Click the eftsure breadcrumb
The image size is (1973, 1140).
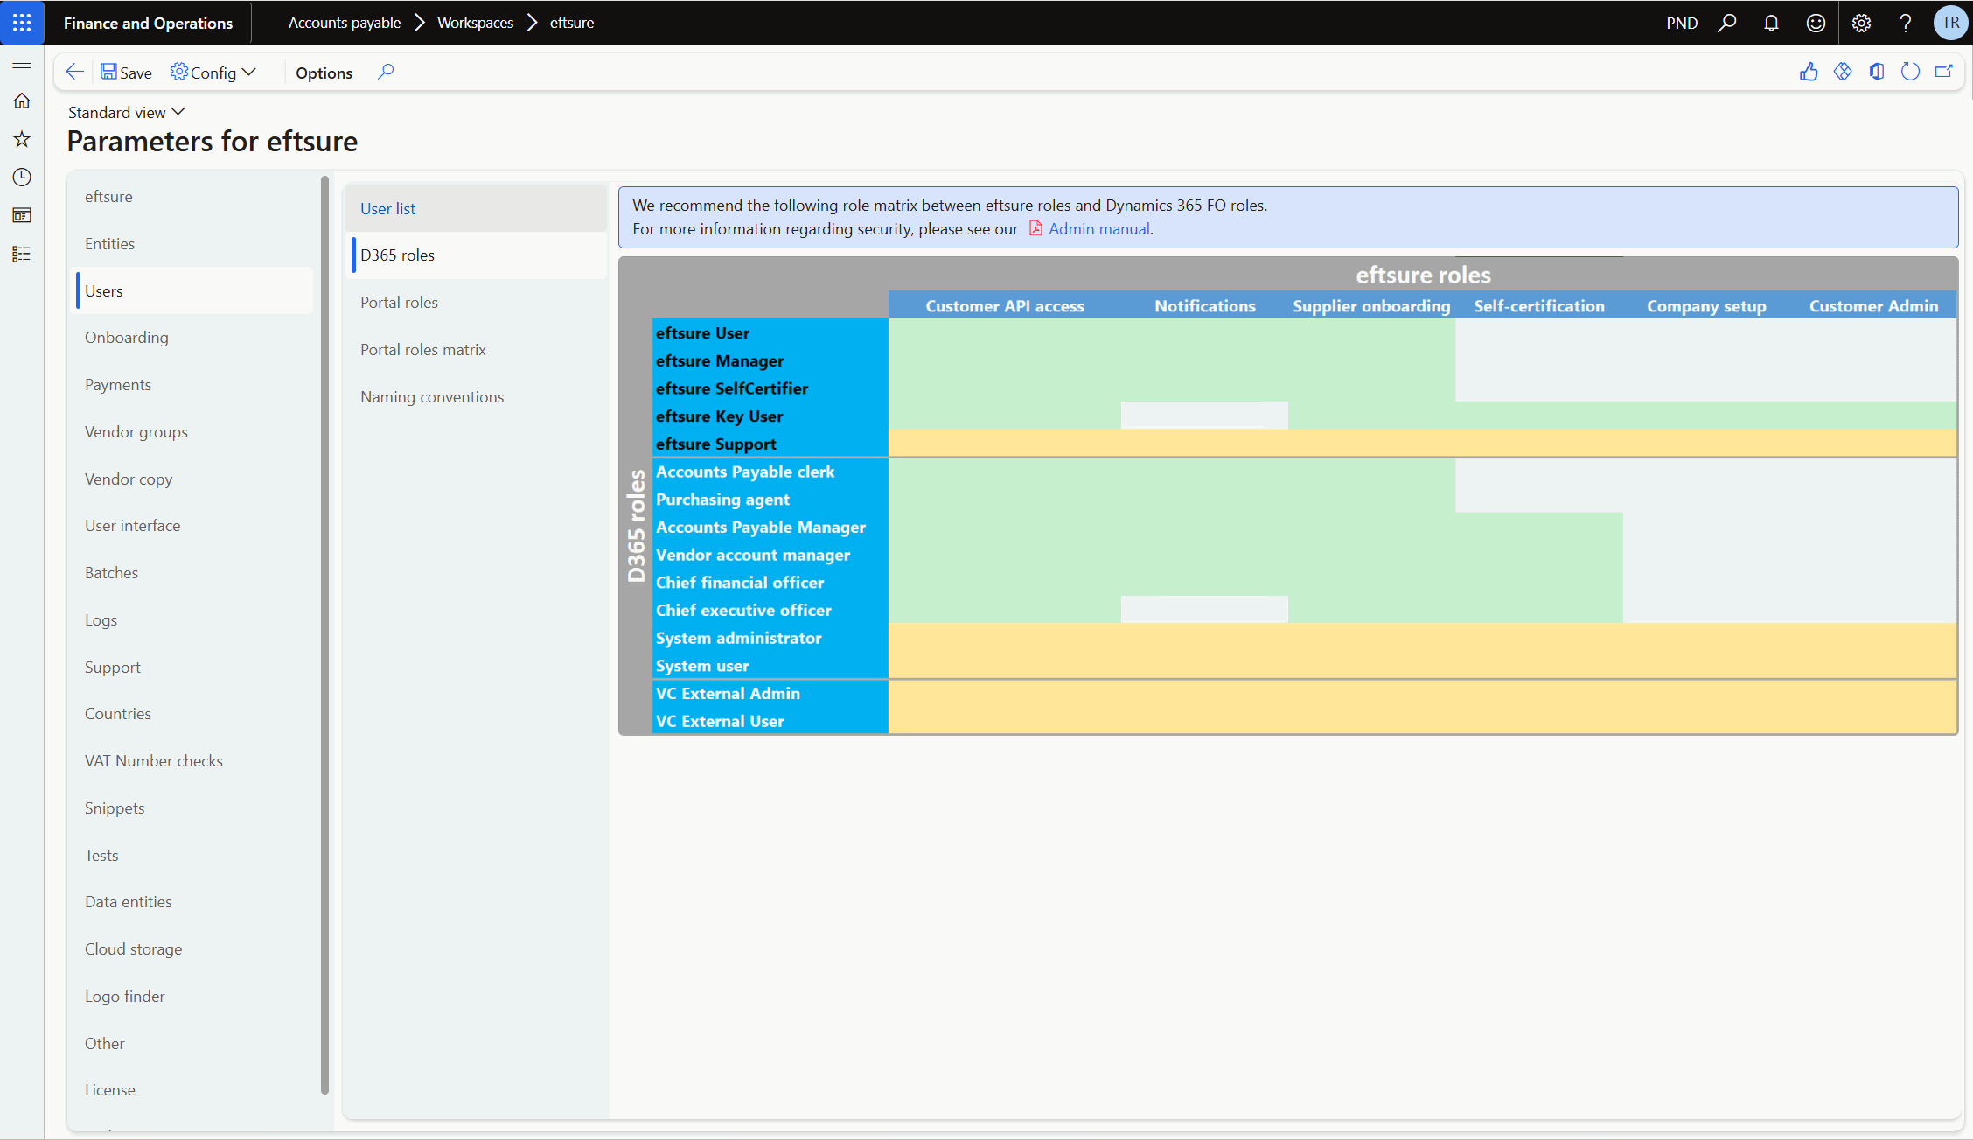coord(572,23)
